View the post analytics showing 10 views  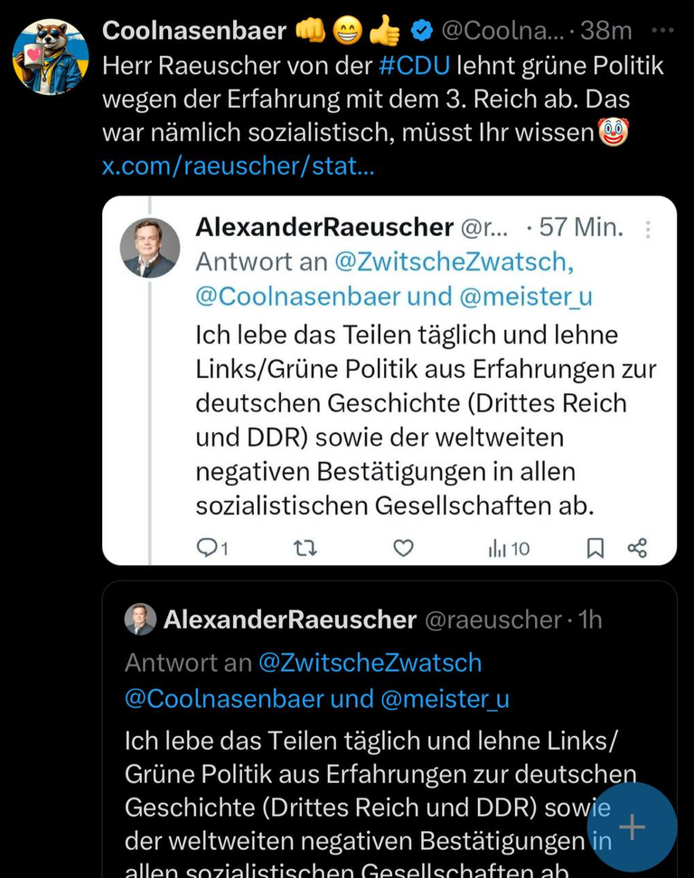509,548
